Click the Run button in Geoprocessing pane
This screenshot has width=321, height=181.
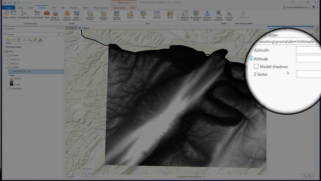coord(307,176)
